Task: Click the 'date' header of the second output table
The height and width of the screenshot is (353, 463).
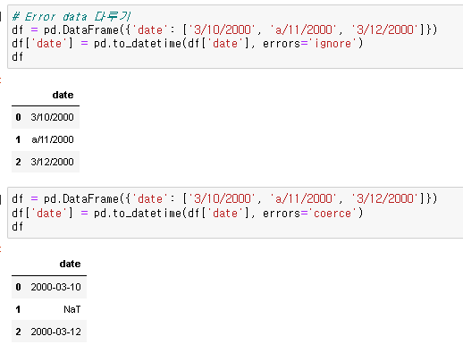Action: (70, 264)
